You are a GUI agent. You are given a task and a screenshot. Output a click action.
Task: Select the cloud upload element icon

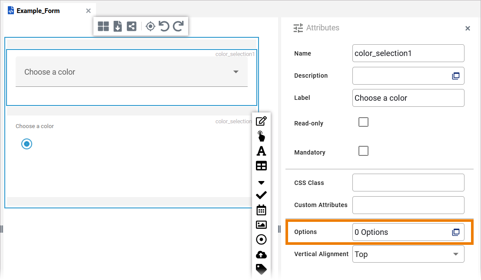pyautogui.click(x=261, y=254)
